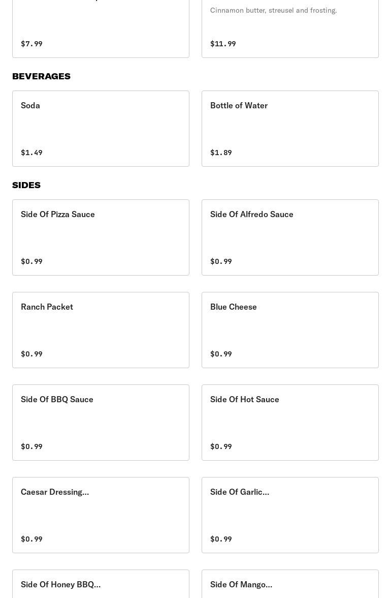The height and width of the screenshot is (598, 391).
Task: Choose the Side Of Alfredo Sauce card
Action: click(290, 237)
